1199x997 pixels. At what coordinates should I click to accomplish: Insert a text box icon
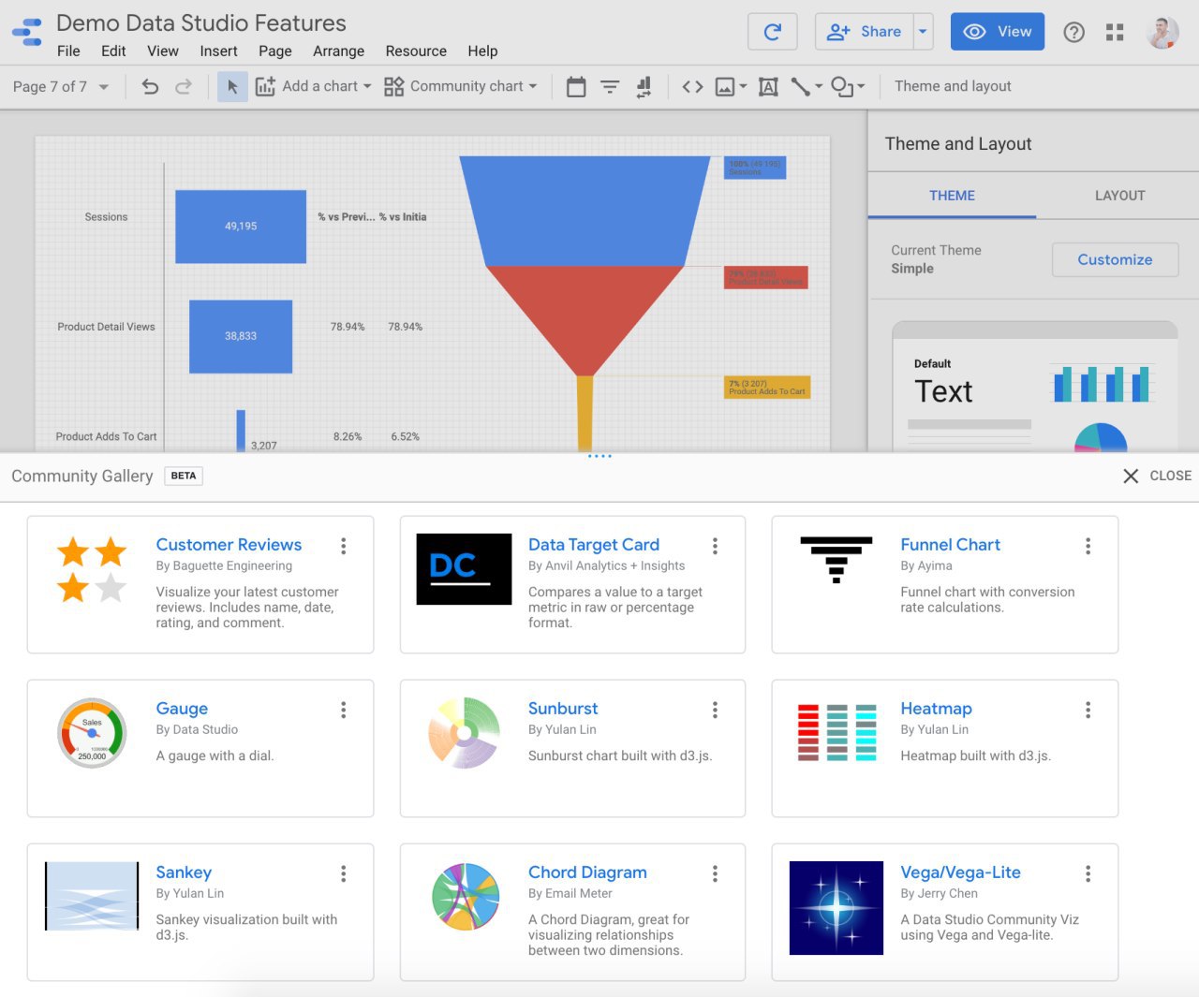[x=768, y=87]
